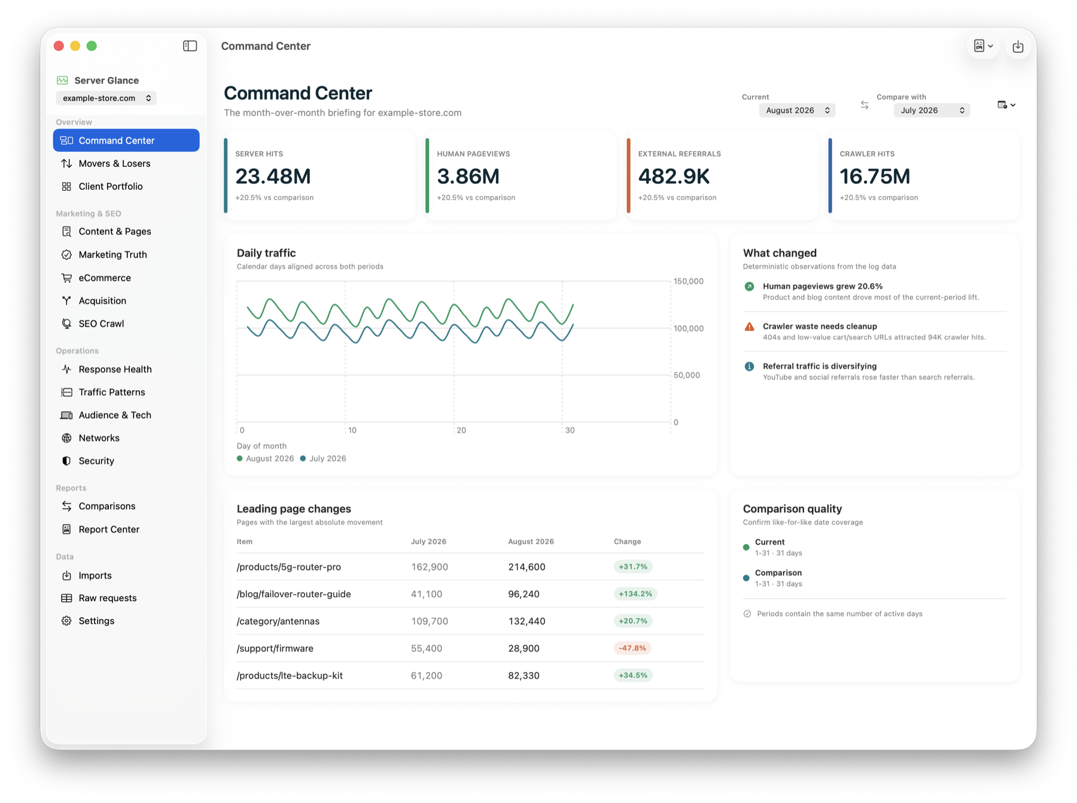Click the Networks globe icon

pos(66,438)
